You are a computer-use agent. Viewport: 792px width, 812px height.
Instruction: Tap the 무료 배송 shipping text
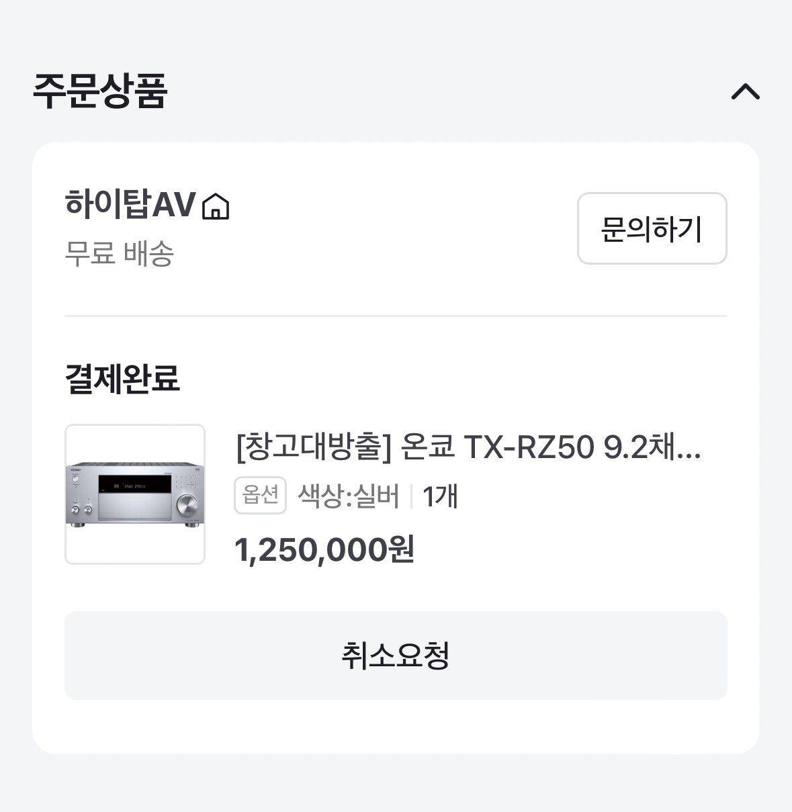(x=120, y=254)
